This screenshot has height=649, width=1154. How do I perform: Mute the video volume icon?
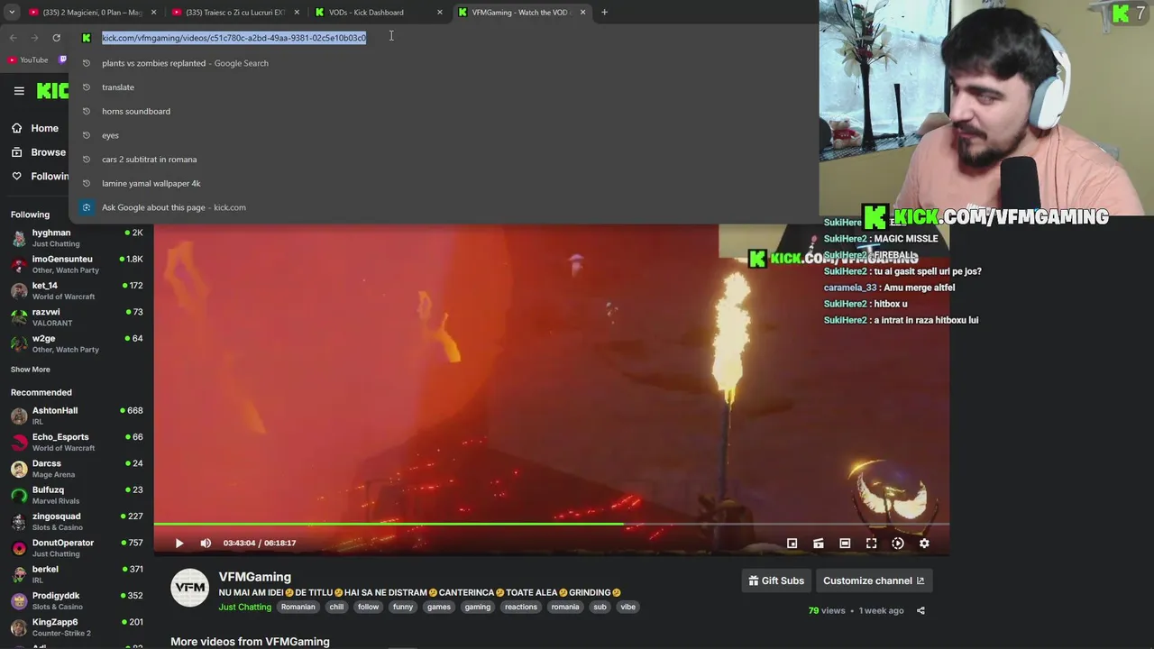(206, 544)
